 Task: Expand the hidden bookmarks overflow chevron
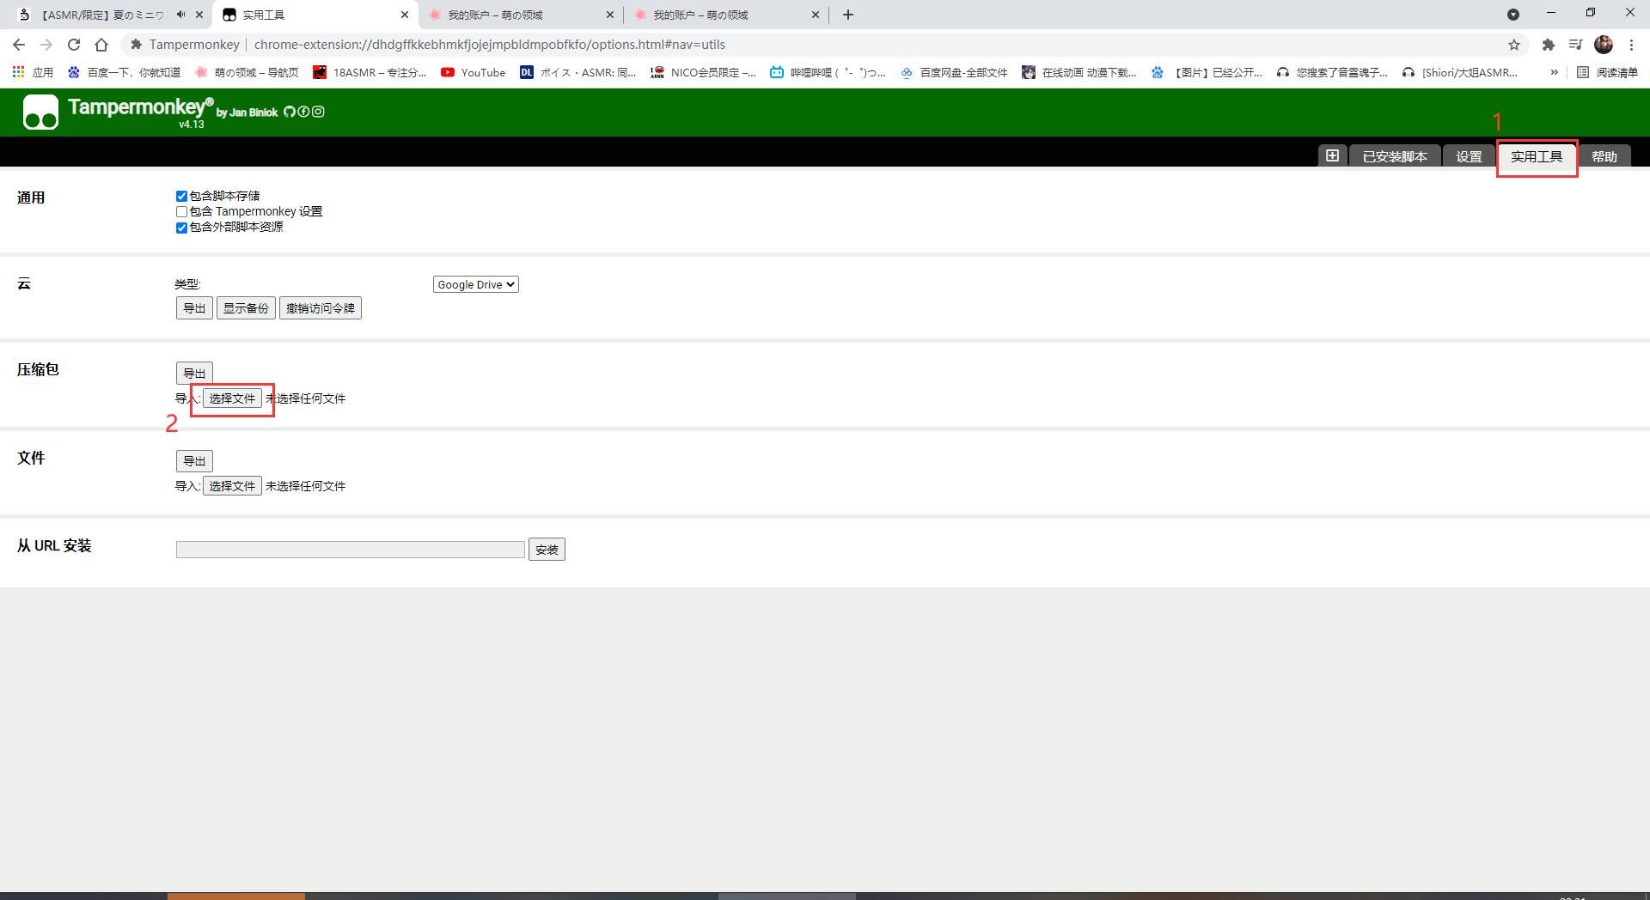coord(1554,72)
